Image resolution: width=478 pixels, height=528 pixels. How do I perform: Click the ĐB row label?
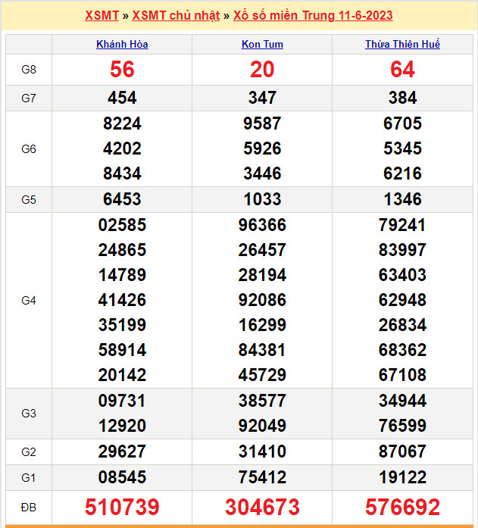29,507
